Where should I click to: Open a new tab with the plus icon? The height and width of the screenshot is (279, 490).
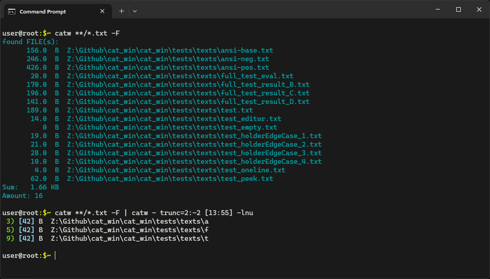(120, 11)
